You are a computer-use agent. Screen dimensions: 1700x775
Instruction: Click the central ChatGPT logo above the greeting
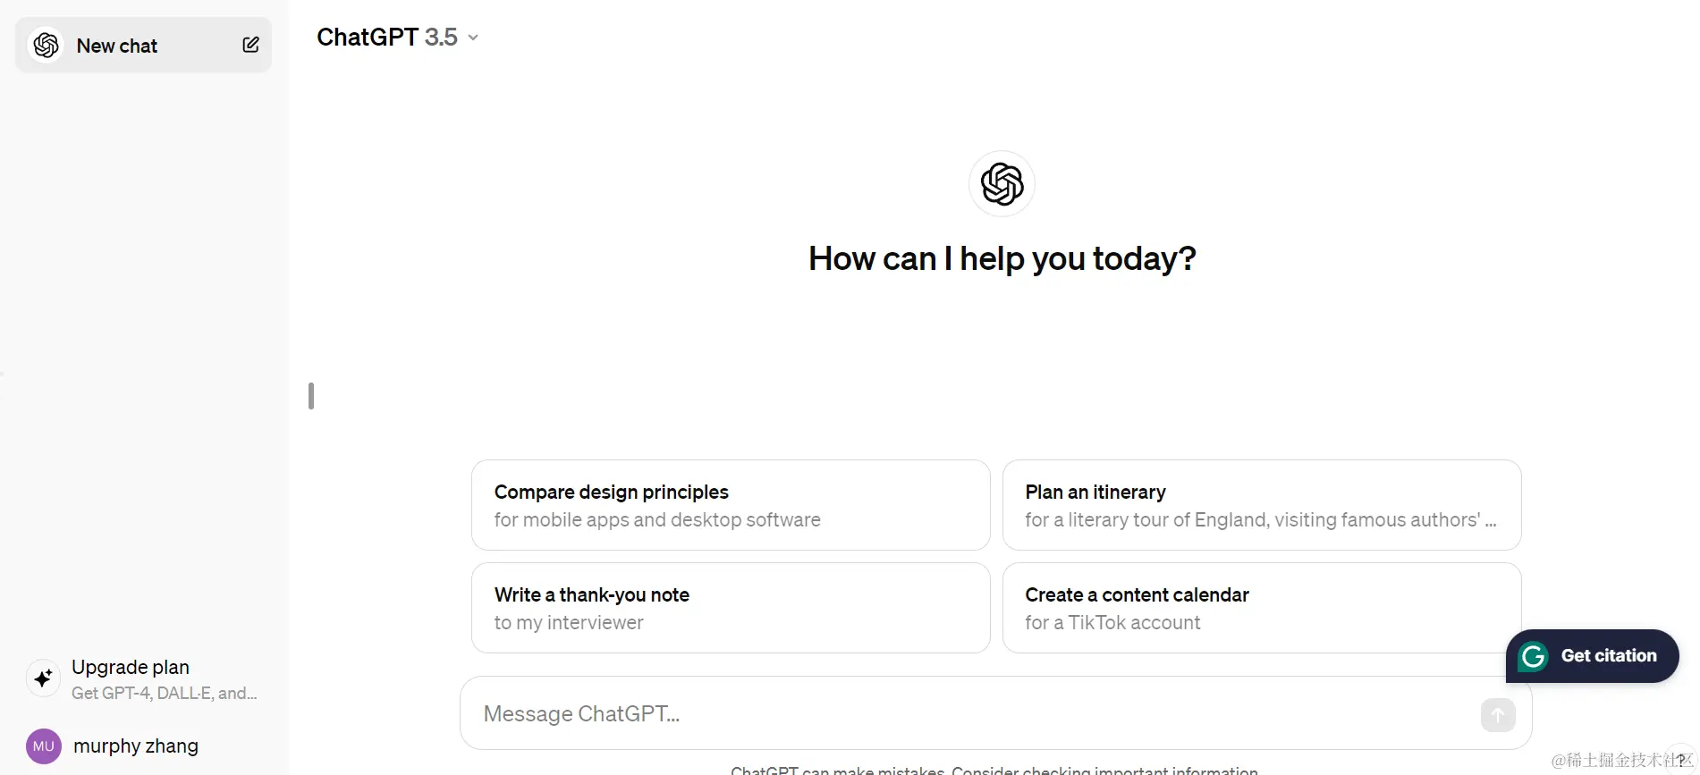(x=1002, y=184)
